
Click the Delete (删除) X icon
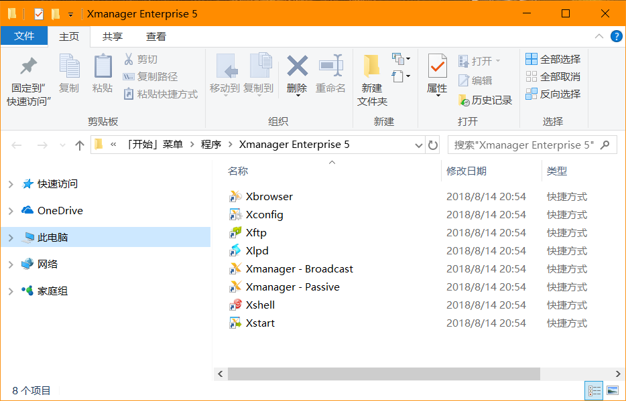(x=298, y=66)
